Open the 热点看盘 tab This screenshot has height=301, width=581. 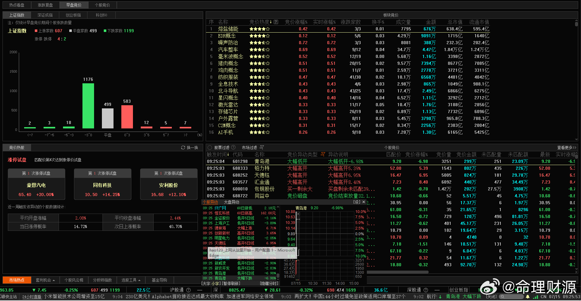[17, 5]
